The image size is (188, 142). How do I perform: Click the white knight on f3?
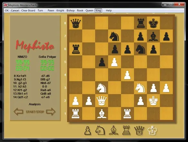140,88
